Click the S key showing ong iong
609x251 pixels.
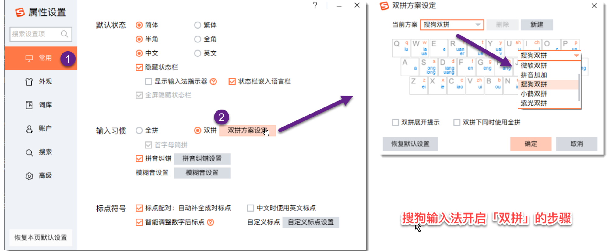pos(428,67)
